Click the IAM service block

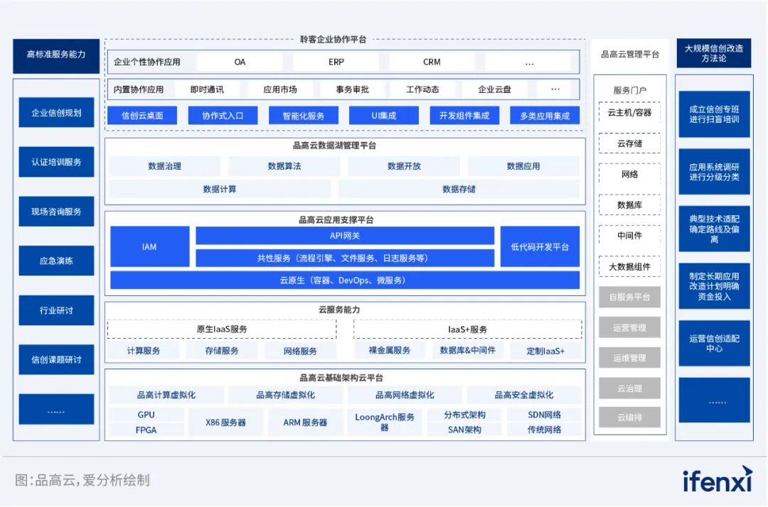point(149,246)
